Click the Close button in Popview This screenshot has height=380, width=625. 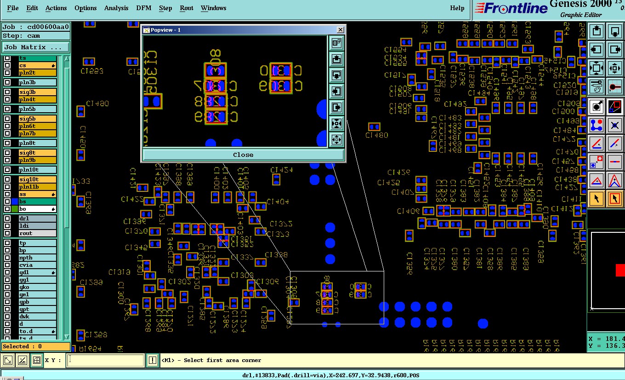[243, 155]
